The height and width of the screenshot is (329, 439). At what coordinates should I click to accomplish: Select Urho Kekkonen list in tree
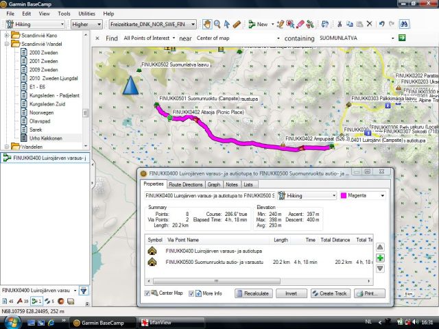pos(46,138)
